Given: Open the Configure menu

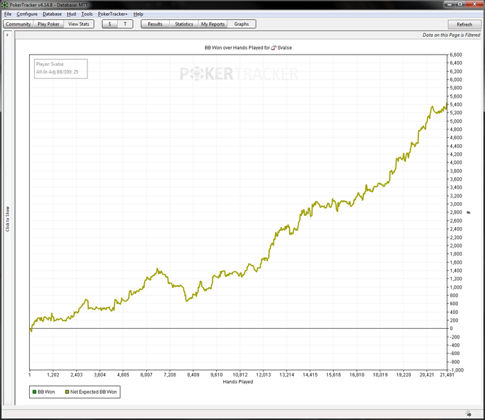Looking at the screenshot, I should [x=27, y=14].
